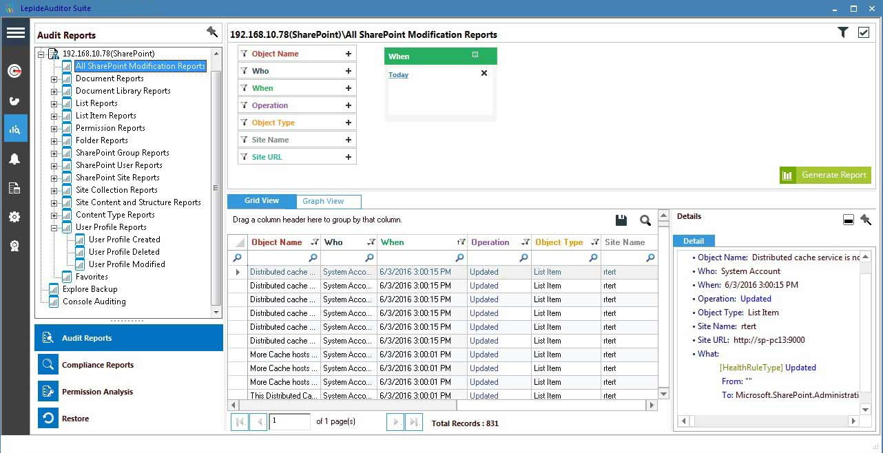Click the Today link in When filter
The height and width of the screenshot is (453, 883).
(398, 74)
